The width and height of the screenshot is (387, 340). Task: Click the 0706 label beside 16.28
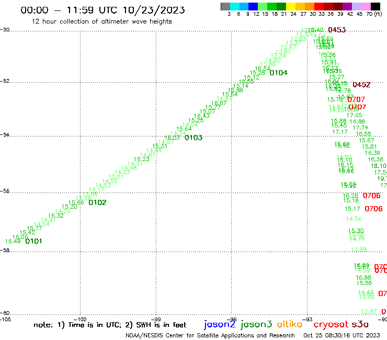pos(372,196)
